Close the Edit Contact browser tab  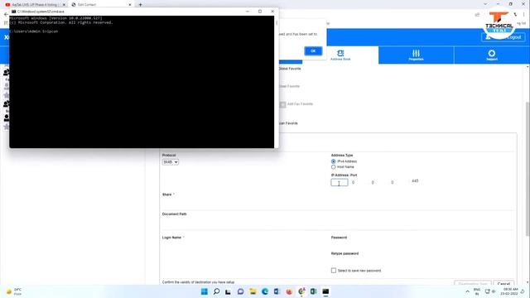click(x=130, y=5)
